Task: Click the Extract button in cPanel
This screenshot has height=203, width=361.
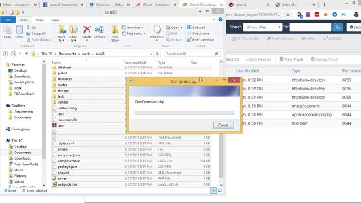Action: tap(332, 38)
